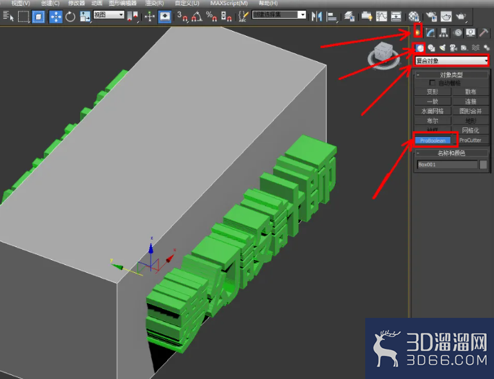The width and height of the screenshot is (494, 379).
Task: Open the Graphite Modeling Tools ribbon toggle
Action: point(366,16)
